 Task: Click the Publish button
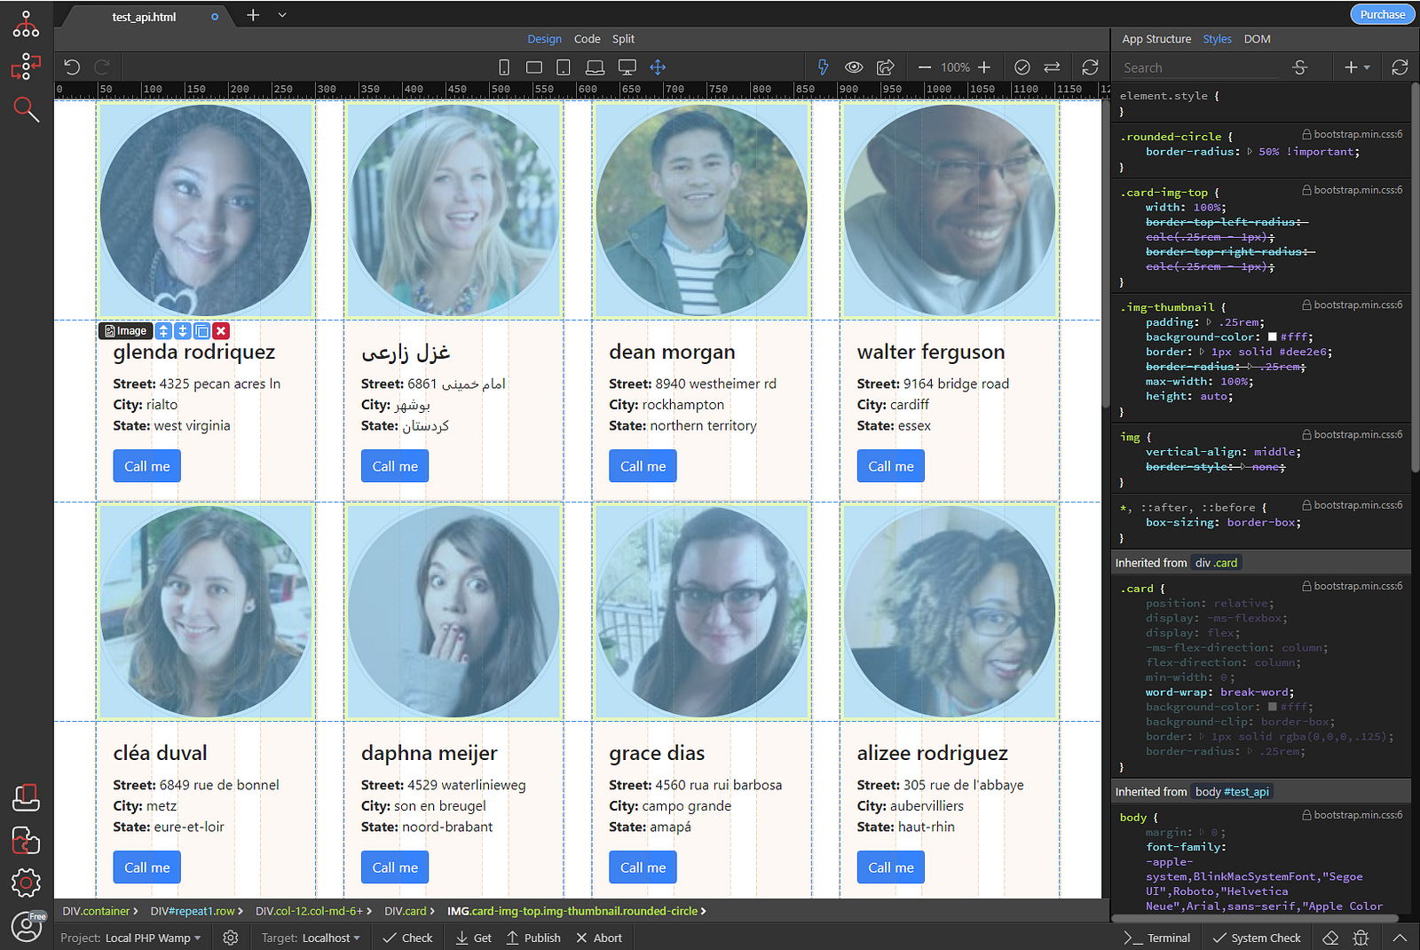tap(533, 938)
